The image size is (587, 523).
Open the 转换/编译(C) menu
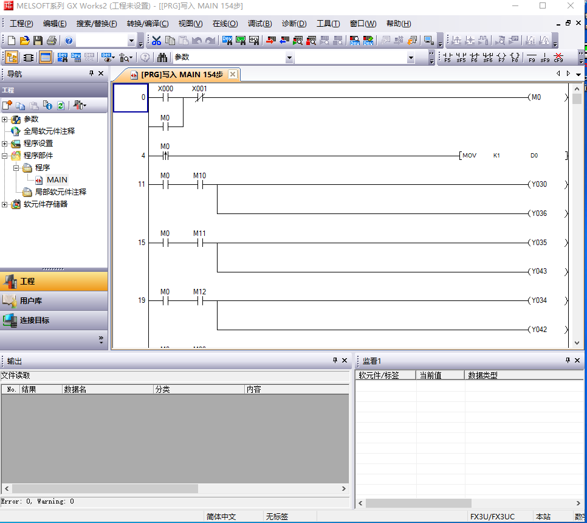(148, 24)
